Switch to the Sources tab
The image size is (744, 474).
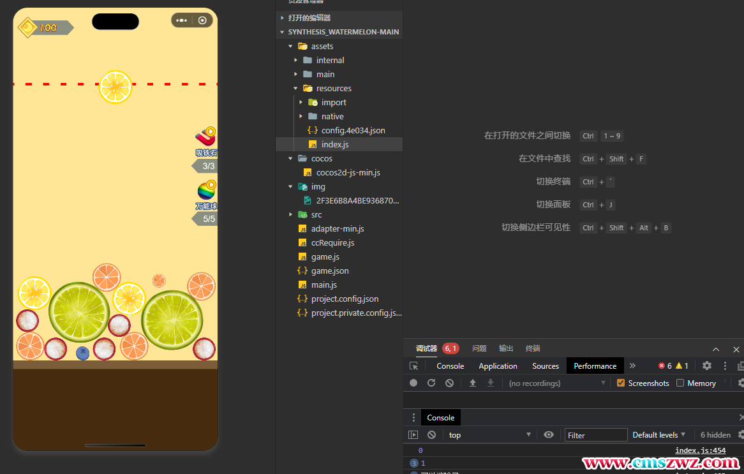546,366
